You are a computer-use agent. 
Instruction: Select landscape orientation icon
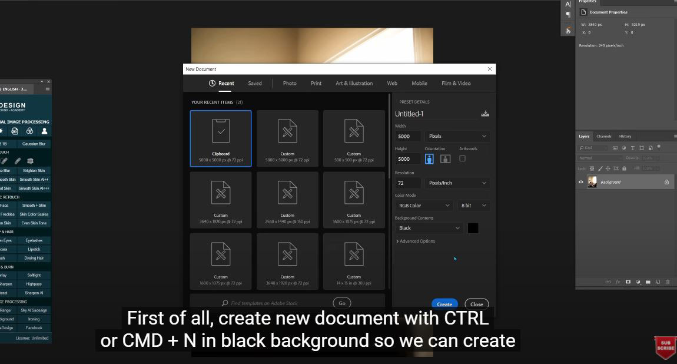pos(445,159)
